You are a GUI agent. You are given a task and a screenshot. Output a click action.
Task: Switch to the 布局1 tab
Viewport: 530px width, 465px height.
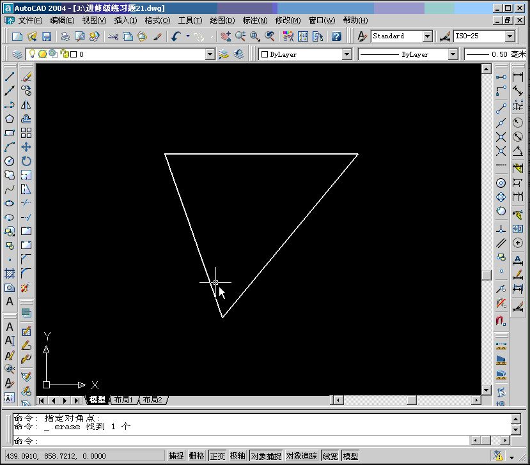123,400
